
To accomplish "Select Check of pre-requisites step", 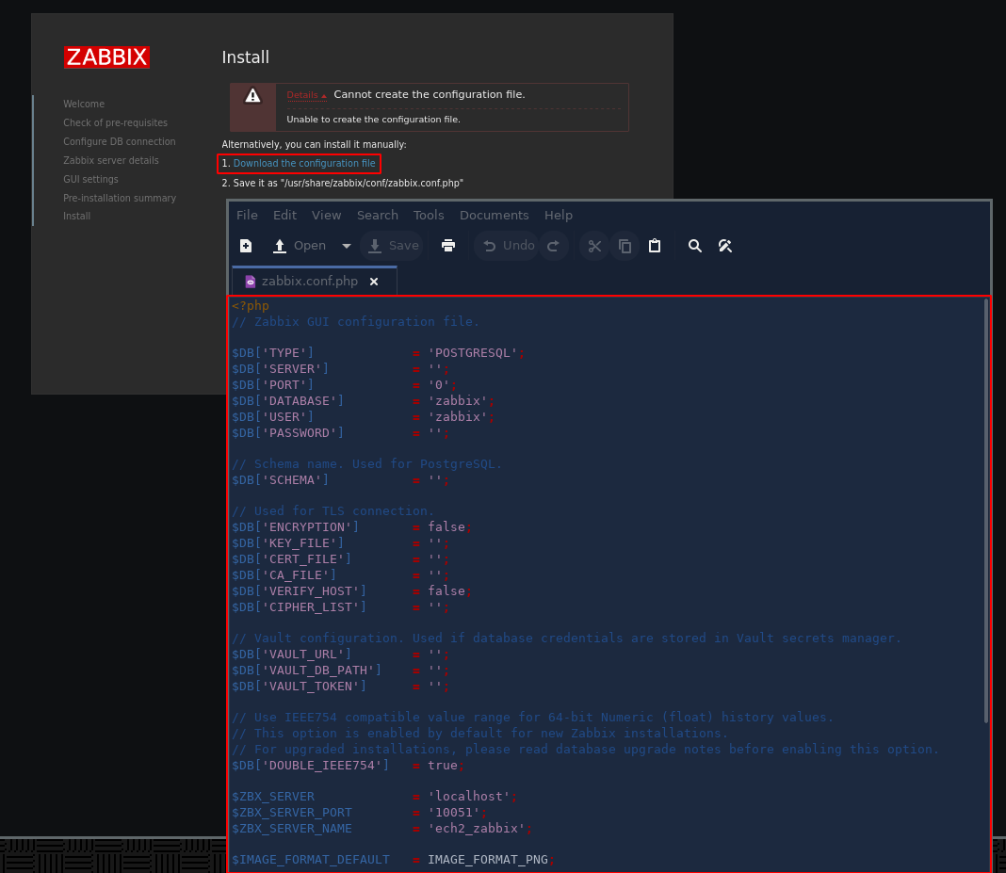I will (116, 122).
